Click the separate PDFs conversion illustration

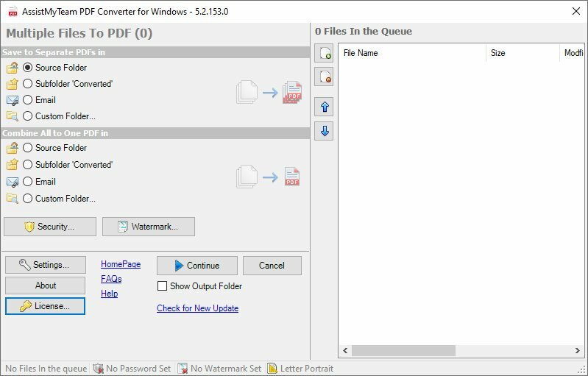click(269, 91)
